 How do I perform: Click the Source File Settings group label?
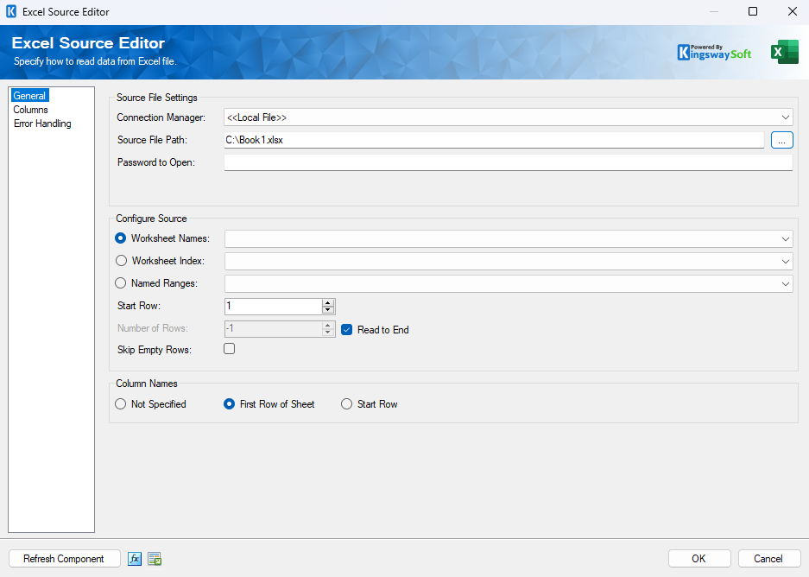(x=157, y=98)
